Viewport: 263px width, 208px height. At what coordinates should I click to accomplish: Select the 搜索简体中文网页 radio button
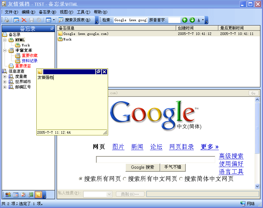click(x=181, y=179)
